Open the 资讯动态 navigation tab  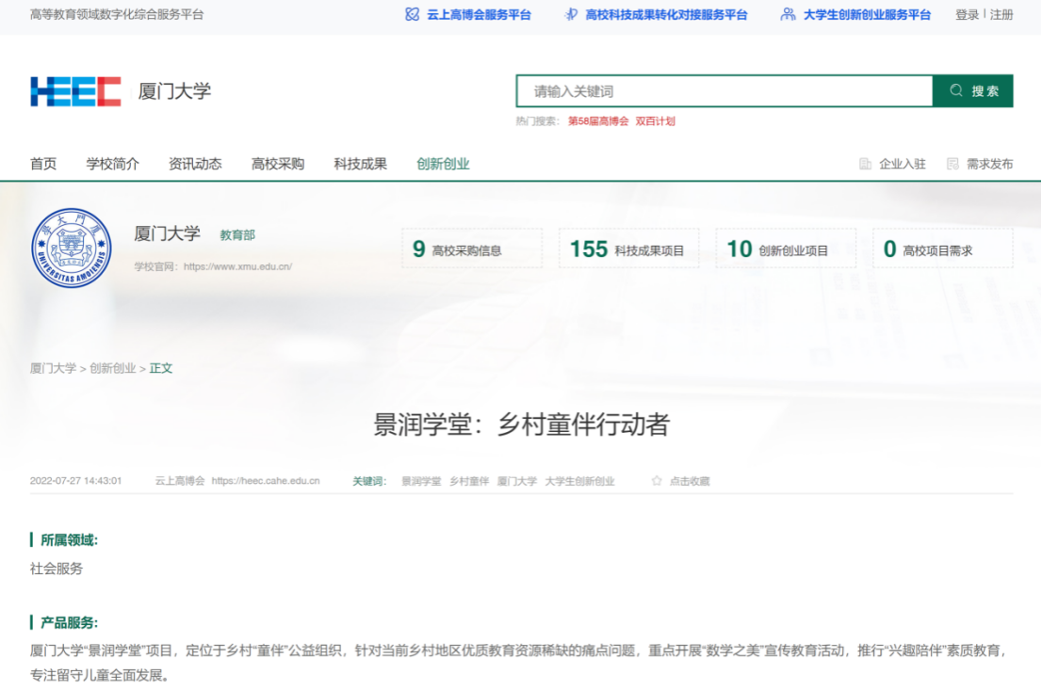195,164
